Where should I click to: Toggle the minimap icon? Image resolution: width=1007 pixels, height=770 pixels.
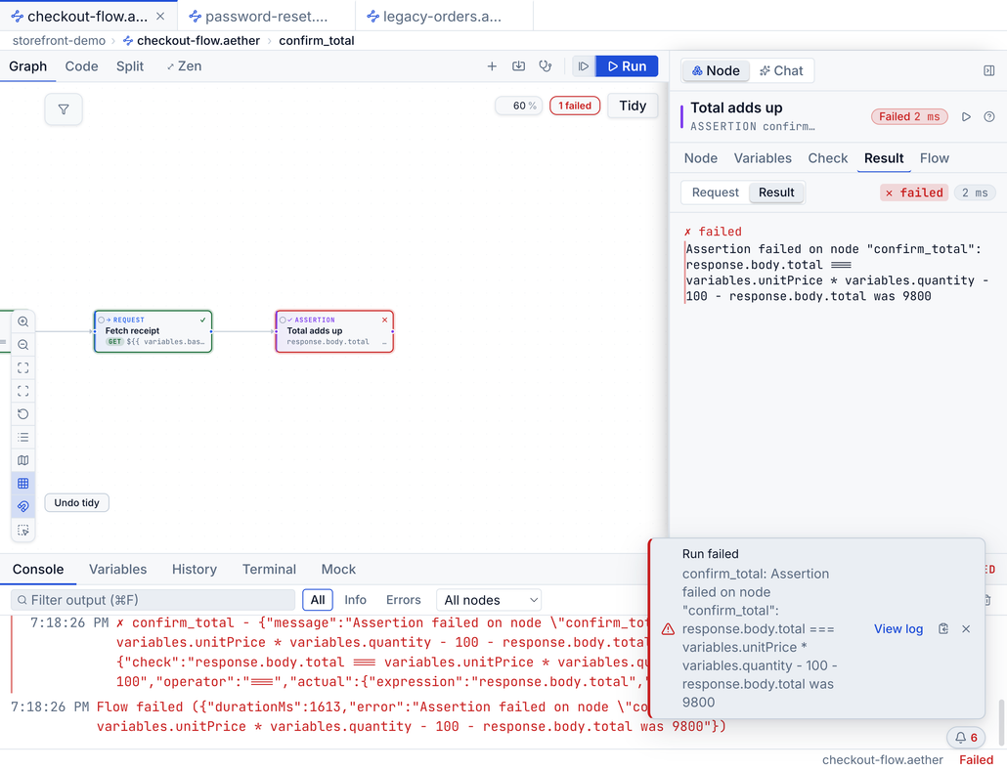coord(23,460)
